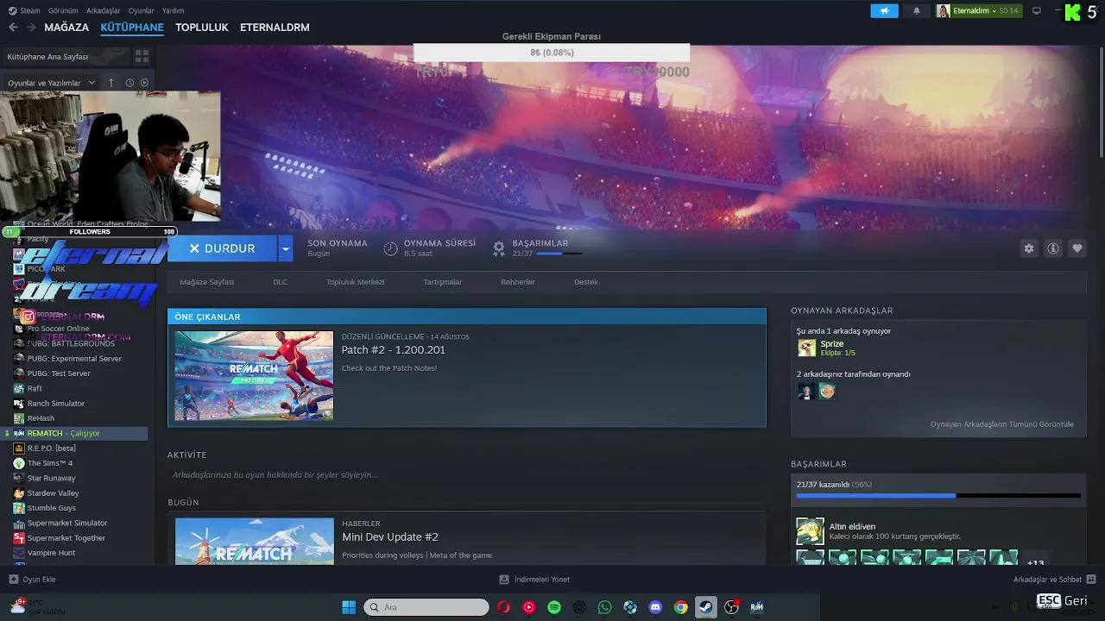This screenshot has height=621, width=1105.
Task: Switch to the MAĞAZA tab
Action: 66,28
